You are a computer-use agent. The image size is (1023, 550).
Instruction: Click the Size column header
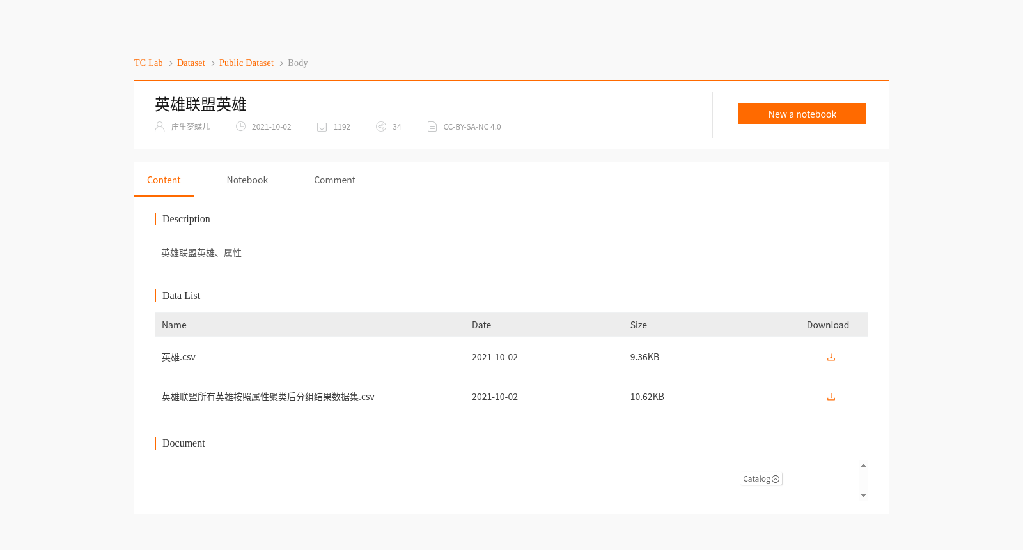(639, 325)
